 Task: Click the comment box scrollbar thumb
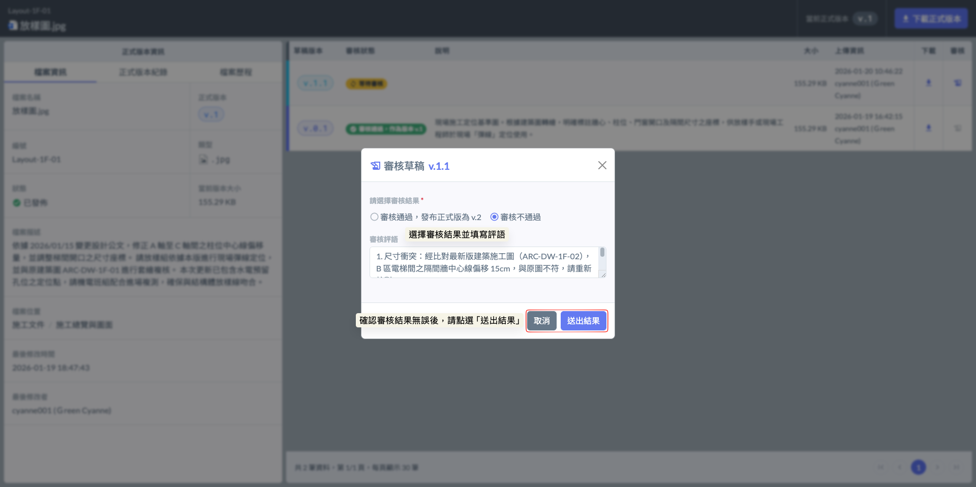click(x=602, y=253)
